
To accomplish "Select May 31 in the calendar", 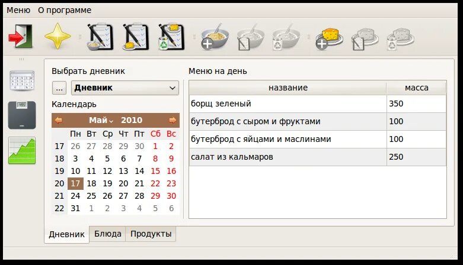I will (75, 208).
